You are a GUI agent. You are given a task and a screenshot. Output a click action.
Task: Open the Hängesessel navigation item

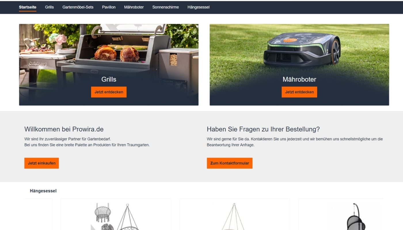coord(198,7)
